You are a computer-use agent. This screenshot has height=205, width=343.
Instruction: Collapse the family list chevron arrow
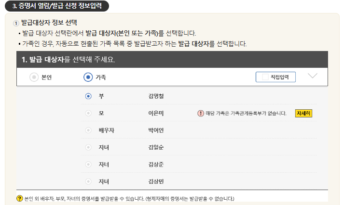(x=313, y=76)
